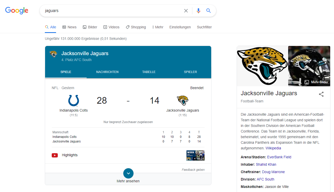Click the Maskottchen Jaxson de Ville entry
The image size is (334, 192).
[x=265, y=187]
